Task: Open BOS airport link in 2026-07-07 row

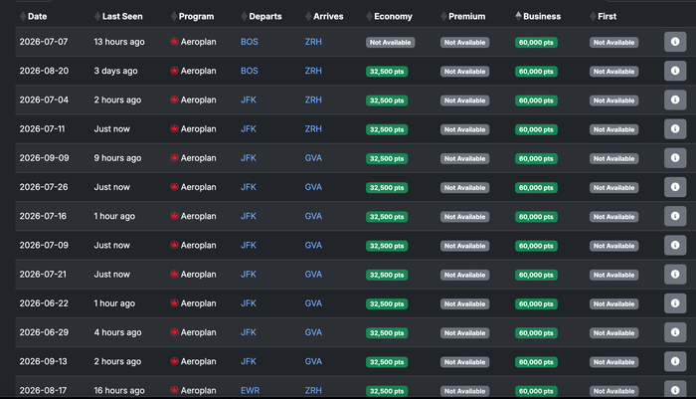Action: 250,42
